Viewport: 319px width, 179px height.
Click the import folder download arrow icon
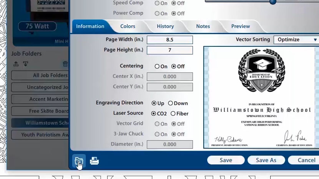25,64
